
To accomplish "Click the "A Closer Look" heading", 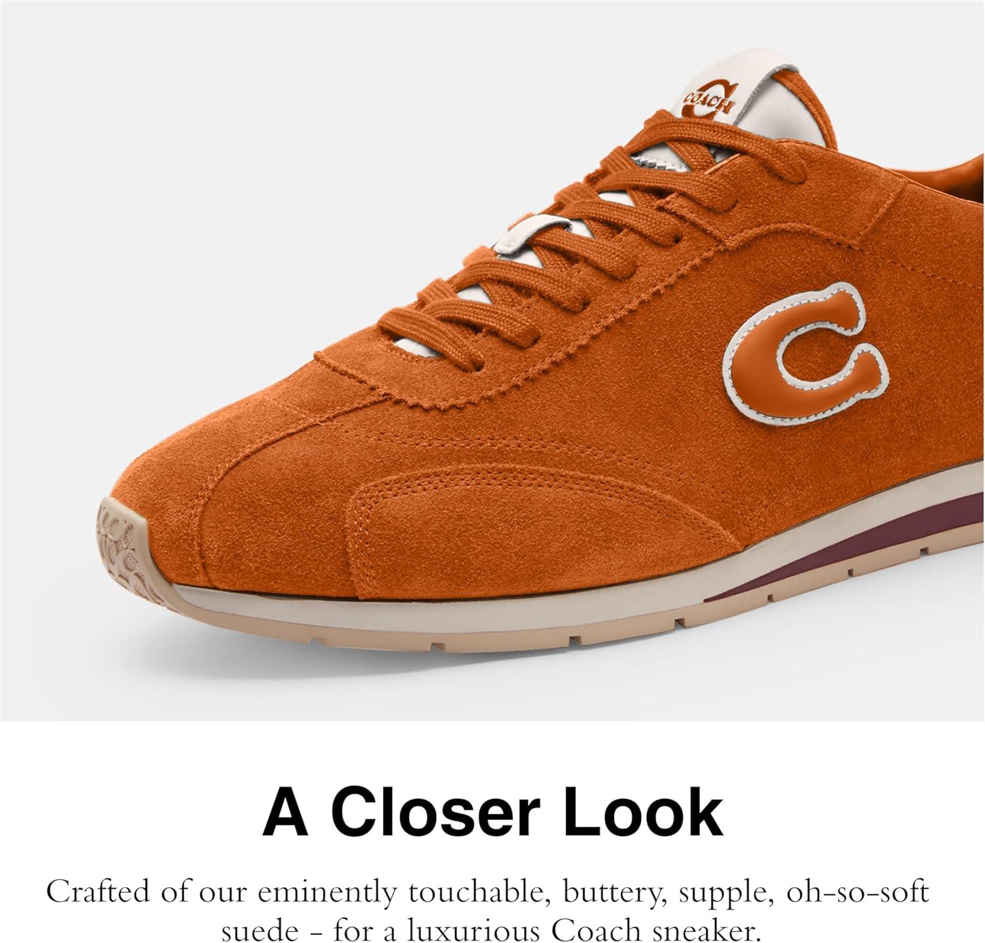I will [492, 814].
